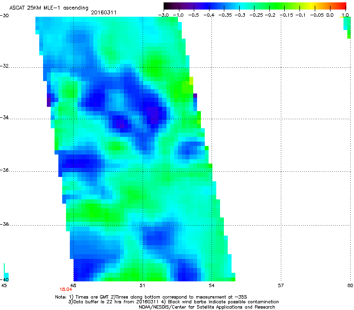Image resolution: width=354 pixels, height=310 pixels.
Task: Click the color bar label -0.4
Action: (209, 15)
